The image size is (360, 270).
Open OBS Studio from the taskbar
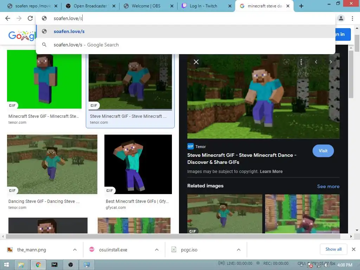pyautogui.click(x=70, y=265)
